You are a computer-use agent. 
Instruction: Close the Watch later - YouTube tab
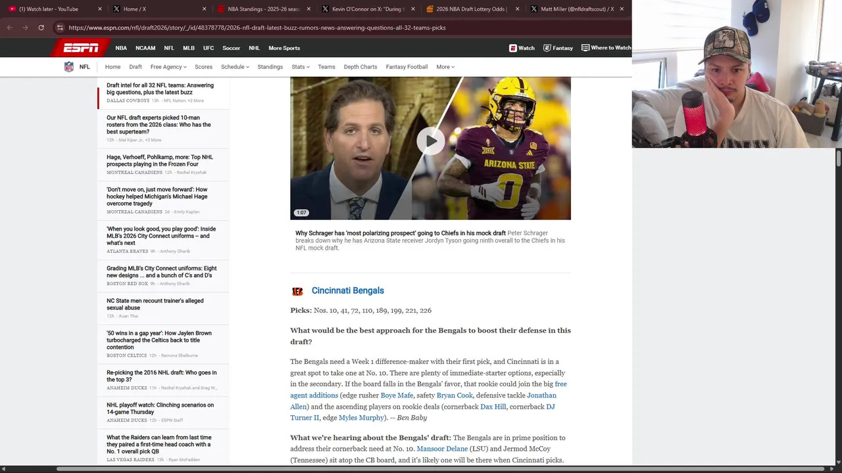[x=100, y=9]
